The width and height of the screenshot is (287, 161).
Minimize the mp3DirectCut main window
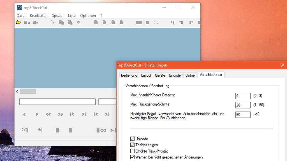pos(164,8)
